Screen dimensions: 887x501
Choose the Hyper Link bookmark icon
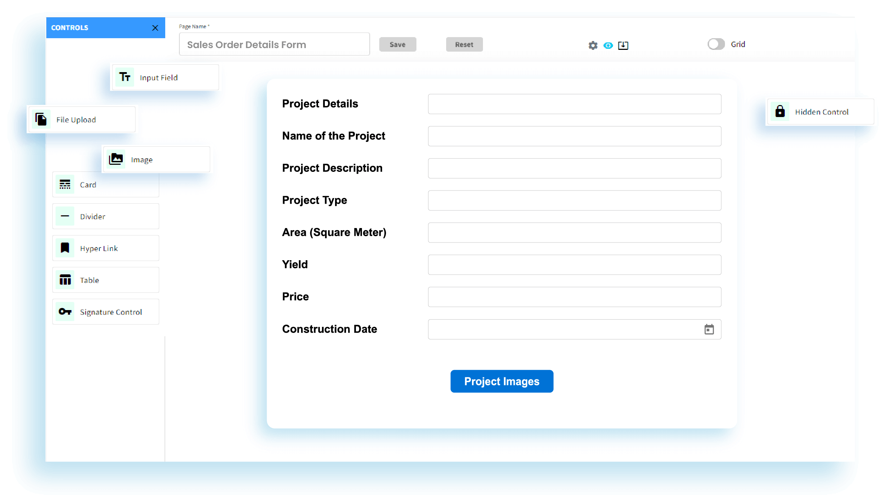[x=65, y=248]
